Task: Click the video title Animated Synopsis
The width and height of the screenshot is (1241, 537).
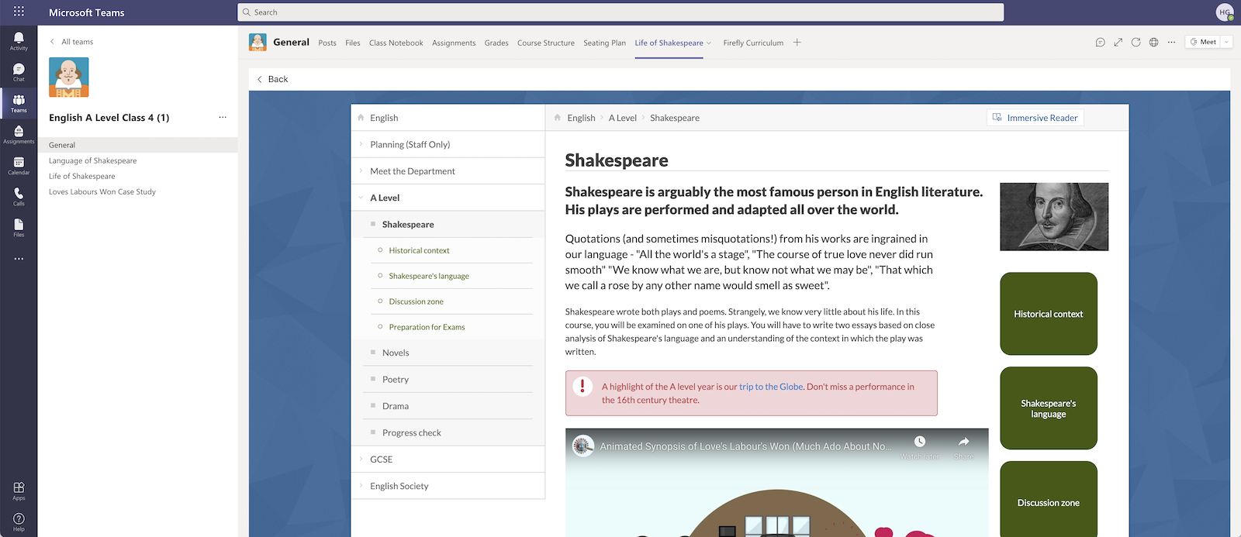Action: [x=745, y=446]
